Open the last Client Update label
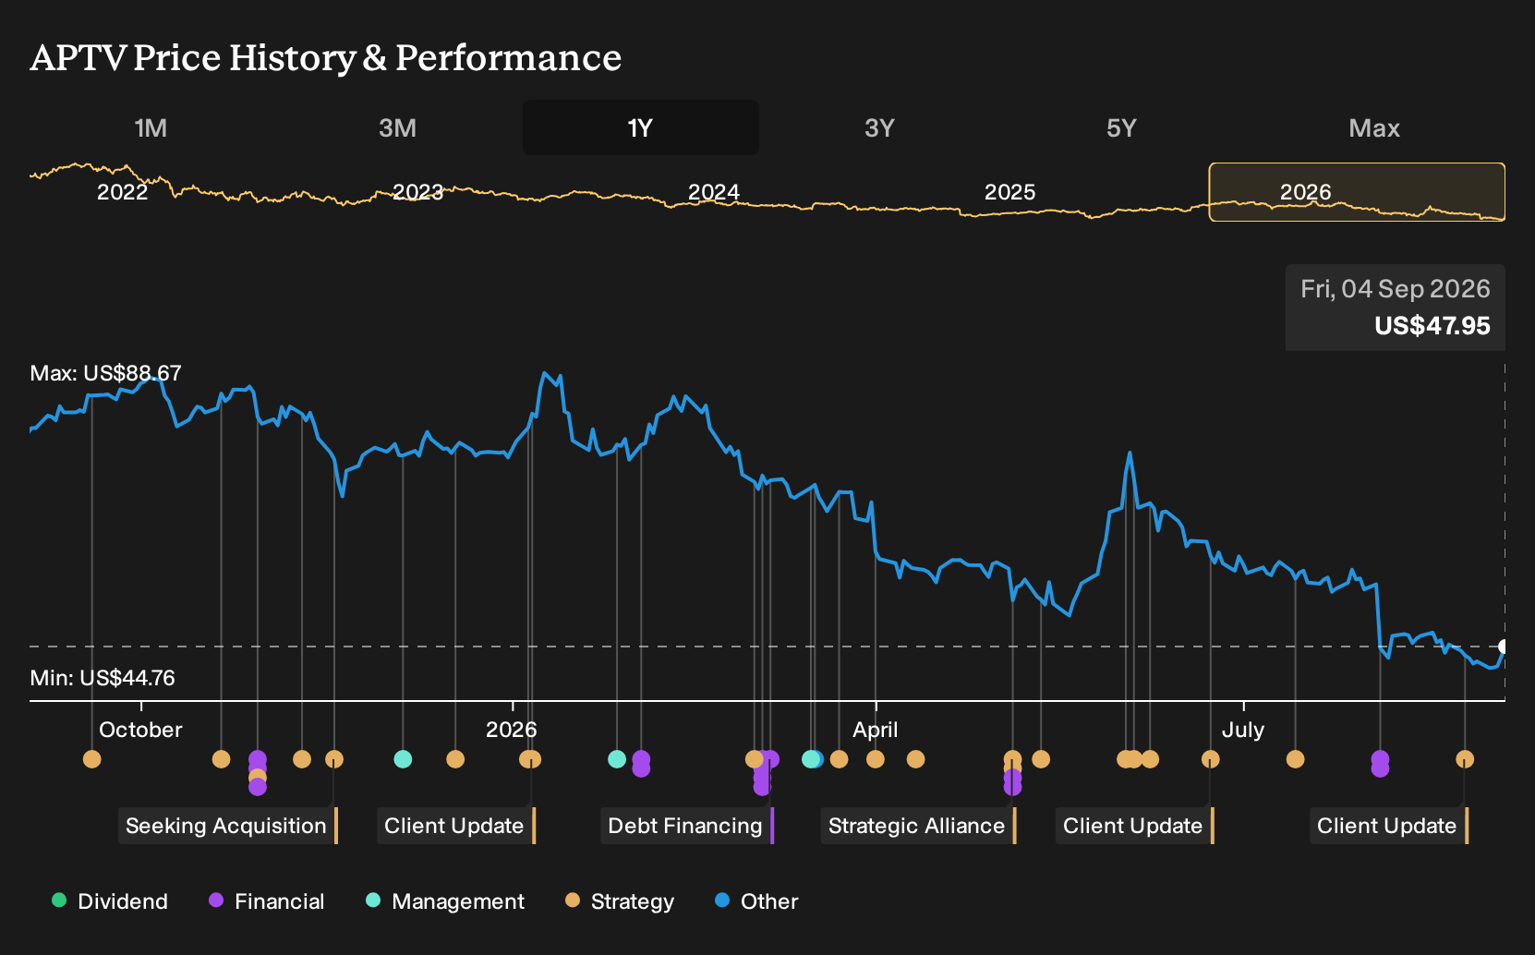Viewport: 1535px width, 955px height. click(1389, 826)
